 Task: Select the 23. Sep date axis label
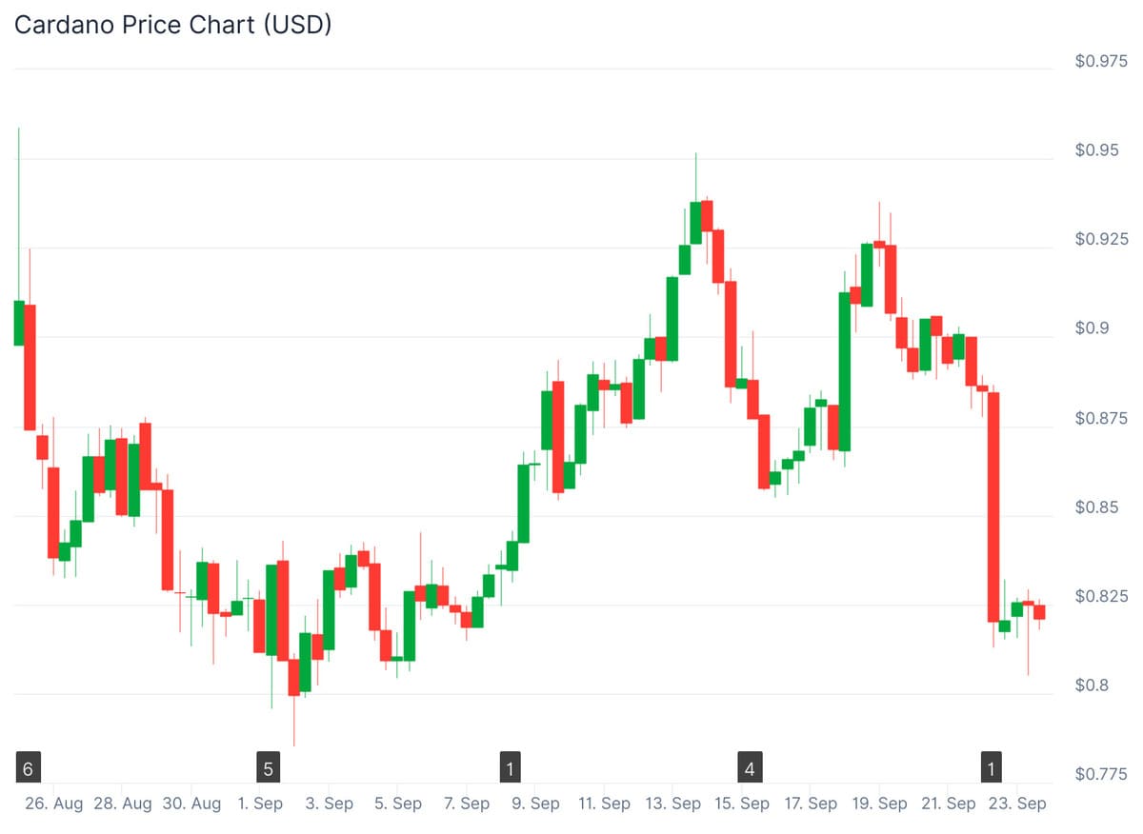pyautogui.click(x=1017, y=804)
